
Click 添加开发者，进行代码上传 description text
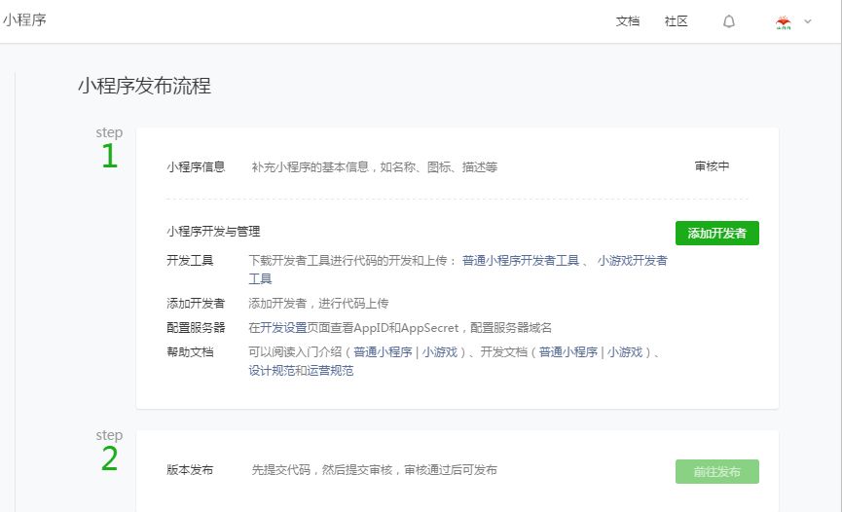318,304
